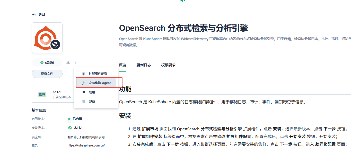Click the 功能 section heading
The width and height of the screenshot is (351, 147).
pos(125,89)
